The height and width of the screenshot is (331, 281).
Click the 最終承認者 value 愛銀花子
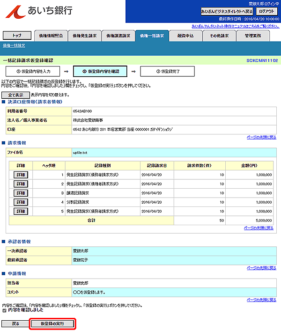click(81, 260)
